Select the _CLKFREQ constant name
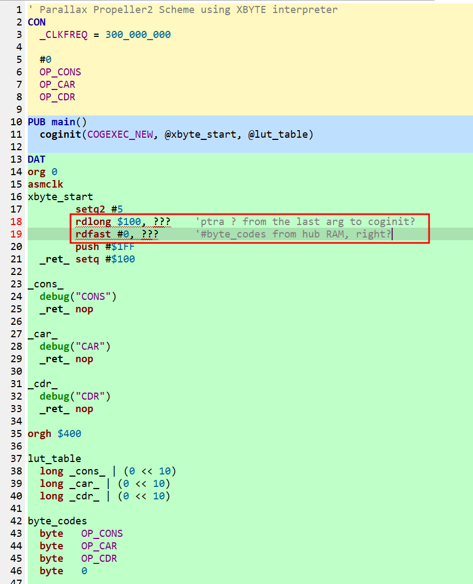Image resolution: width=473 pixels, height=584 pixels. pos(63,35)
